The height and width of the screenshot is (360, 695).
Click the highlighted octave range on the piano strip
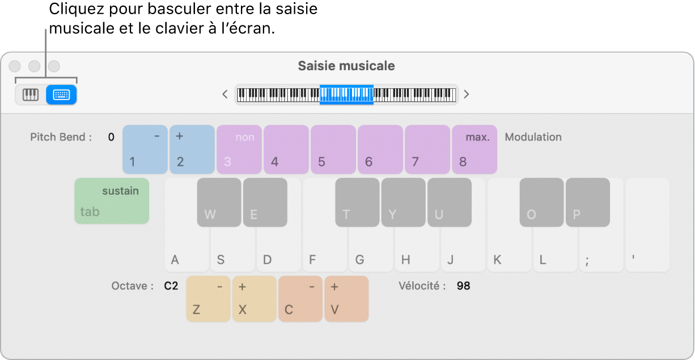coord(346,94)
